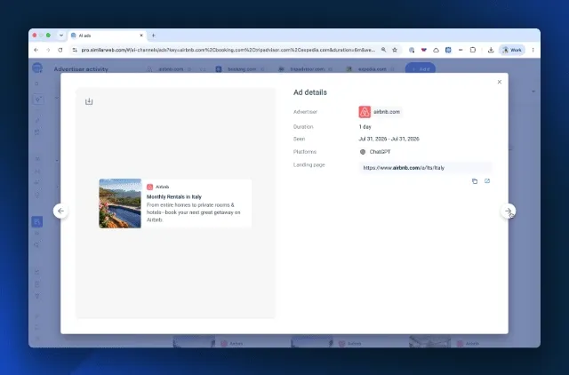Open the extensions puzzle icon

tap(472, 50)
